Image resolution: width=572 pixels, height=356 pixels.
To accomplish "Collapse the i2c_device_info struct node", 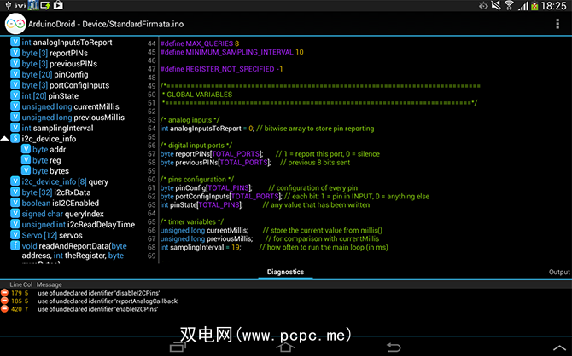I will [x=5, y=138].
